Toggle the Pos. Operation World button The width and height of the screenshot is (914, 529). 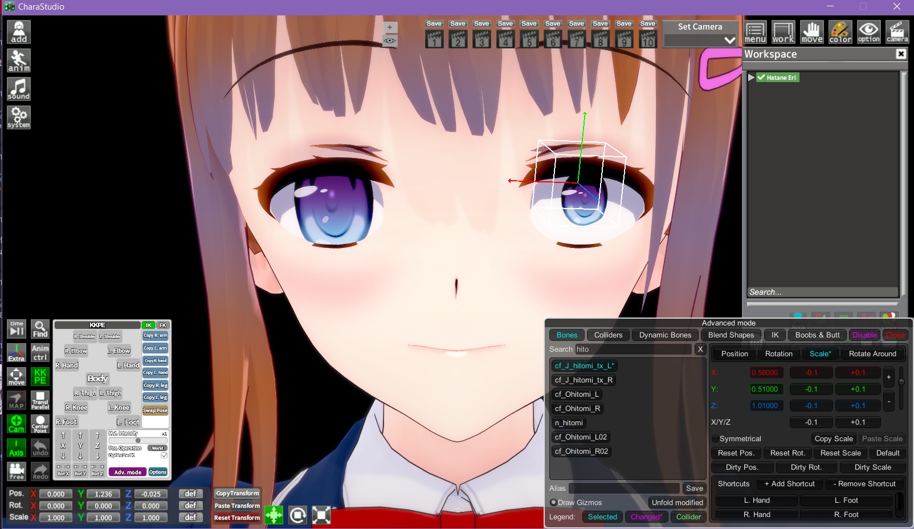(x=157, y=448)
